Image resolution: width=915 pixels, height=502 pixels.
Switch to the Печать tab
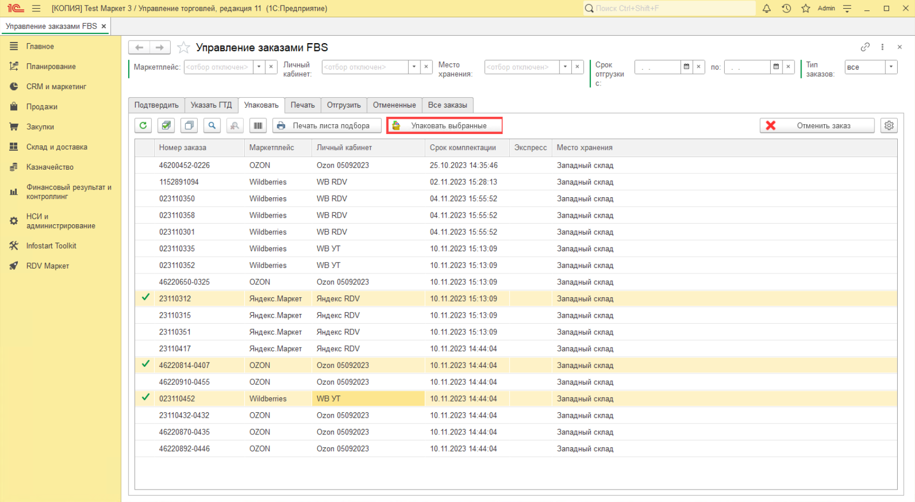click(303, 105)
